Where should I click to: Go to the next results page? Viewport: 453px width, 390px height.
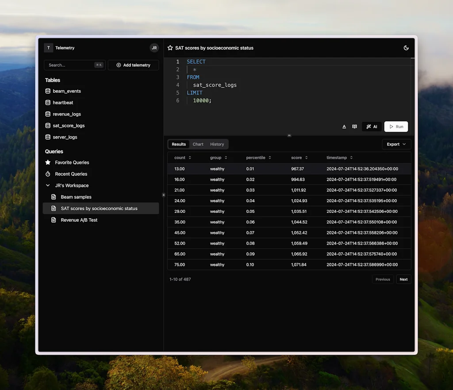(403, 279)
